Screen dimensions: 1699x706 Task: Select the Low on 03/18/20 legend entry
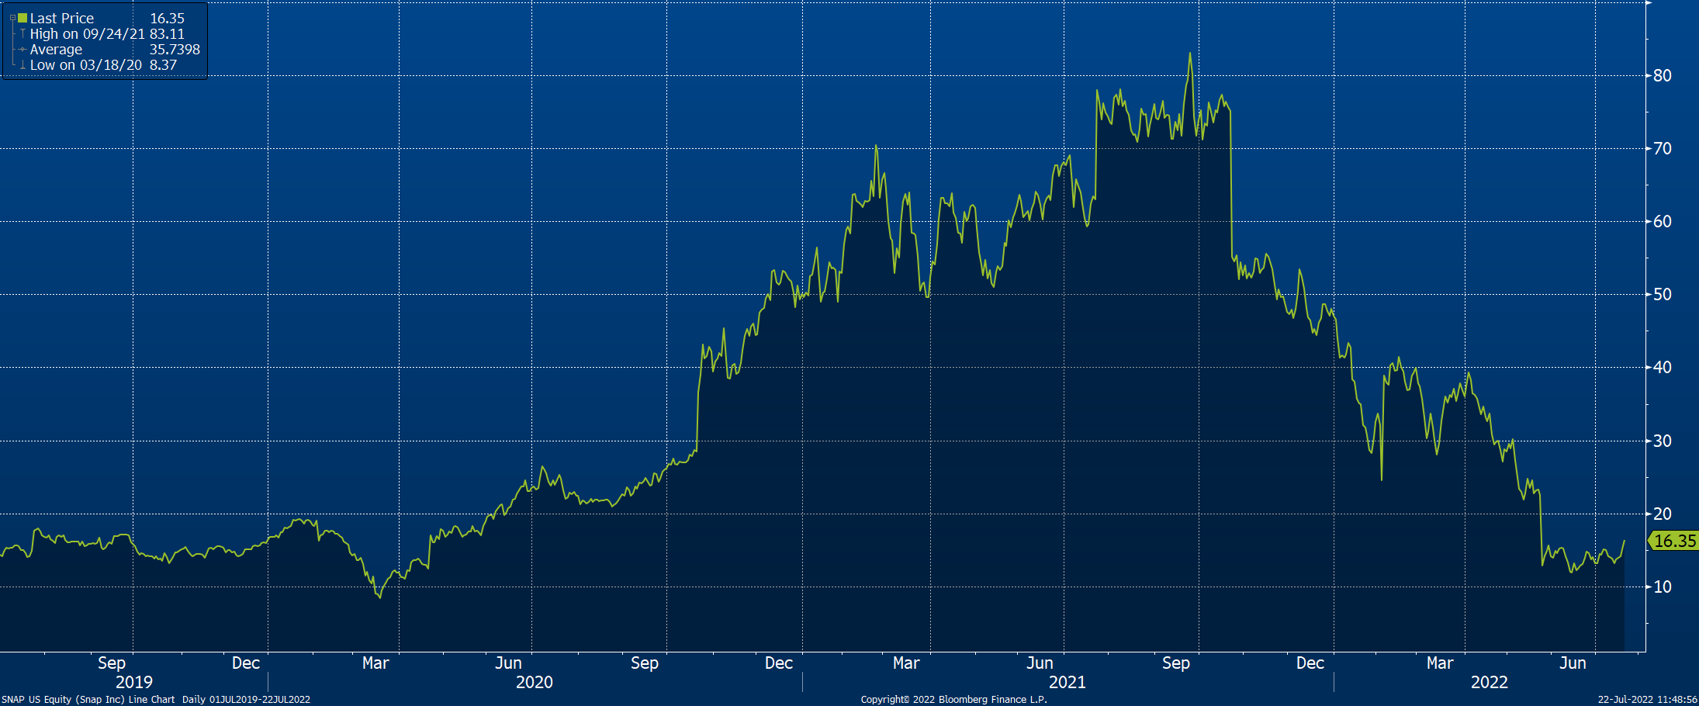[x=85, y=65]
